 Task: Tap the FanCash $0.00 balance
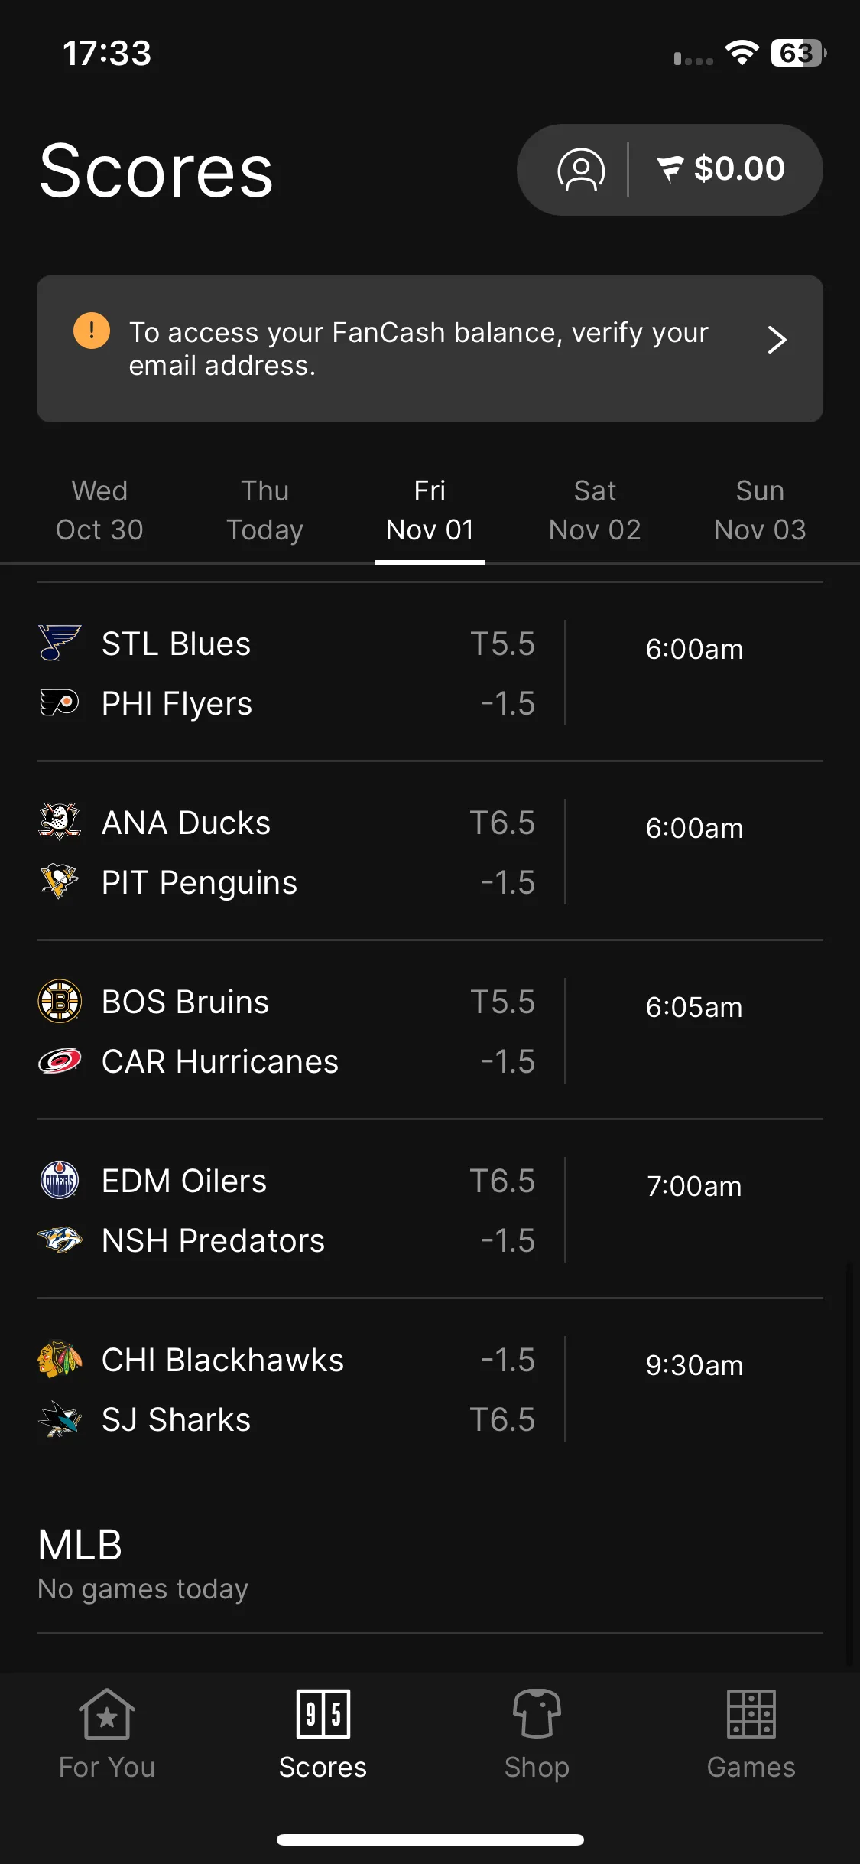[x=721, y=169]
